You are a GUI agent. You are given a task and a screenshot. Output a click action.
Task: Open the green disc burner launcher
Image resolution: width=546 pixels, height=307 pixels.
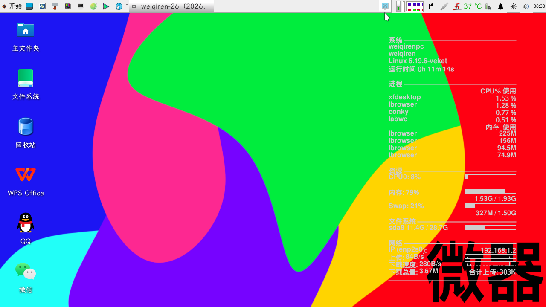pos(93,6)
